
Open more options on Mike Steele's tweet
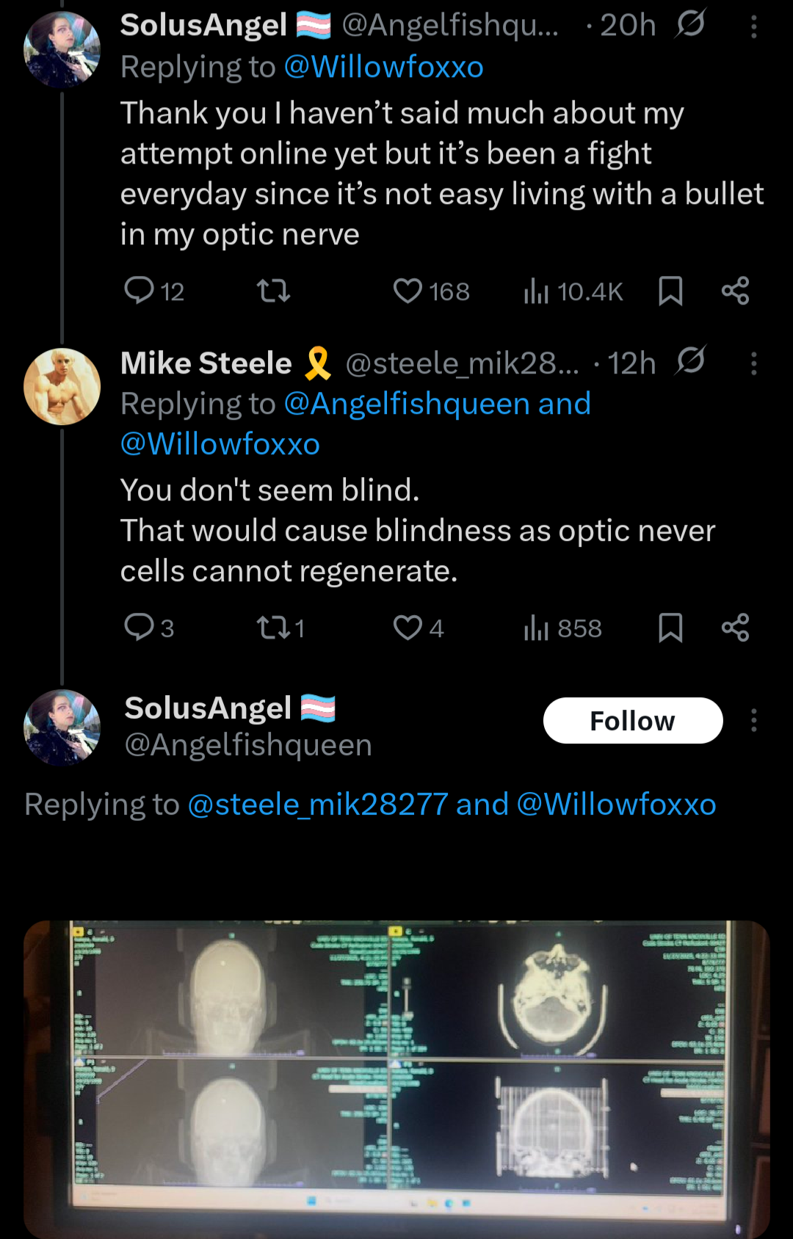[753, 363]
